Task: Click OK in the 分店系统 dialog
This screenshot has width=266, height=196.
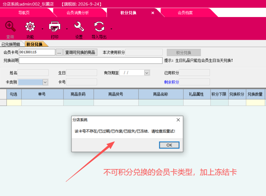Action: click(x=169, y=145)
